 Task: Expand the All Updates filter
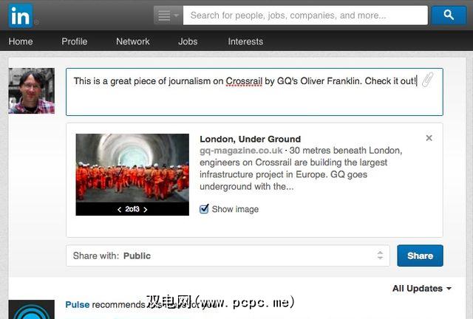pos(422,289)
